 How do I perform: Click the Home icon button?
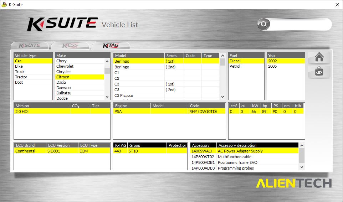pos(319,57)
